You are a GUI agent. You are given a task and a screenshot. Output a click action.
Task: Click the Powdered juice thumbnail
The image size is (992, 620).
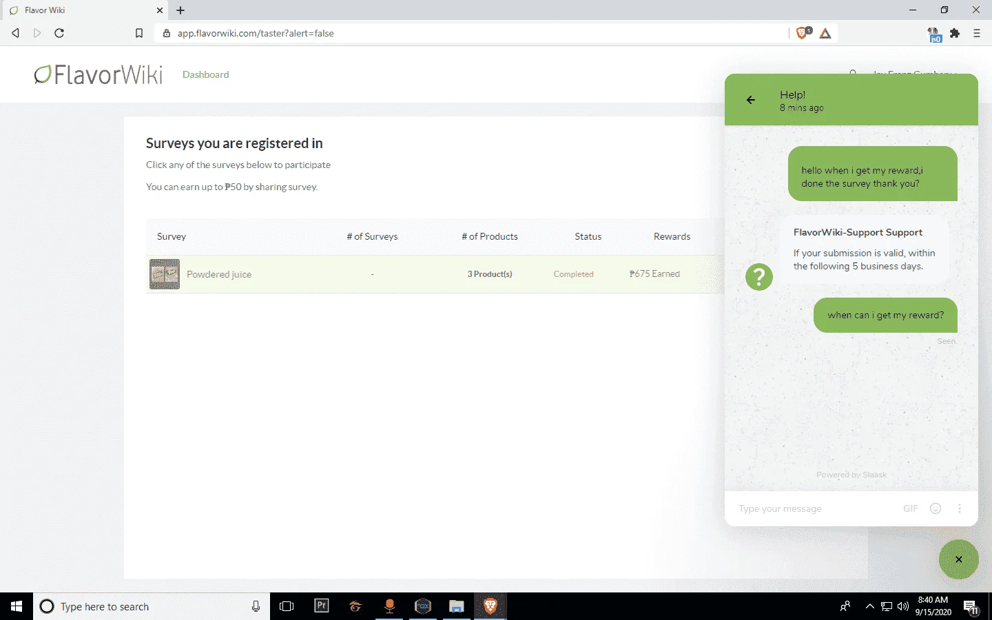[x=165, y=274]
